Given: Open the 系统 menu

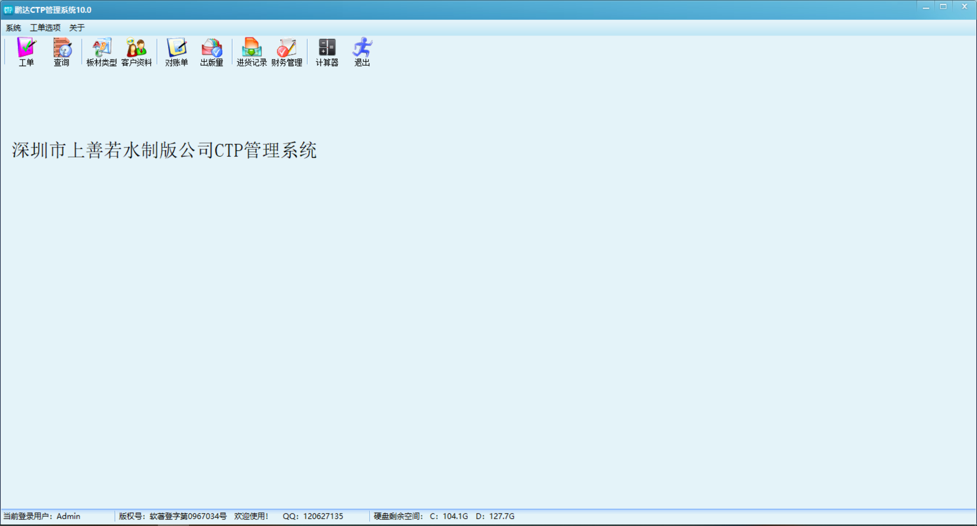Looking at the screenshot, I should [13, 27].
